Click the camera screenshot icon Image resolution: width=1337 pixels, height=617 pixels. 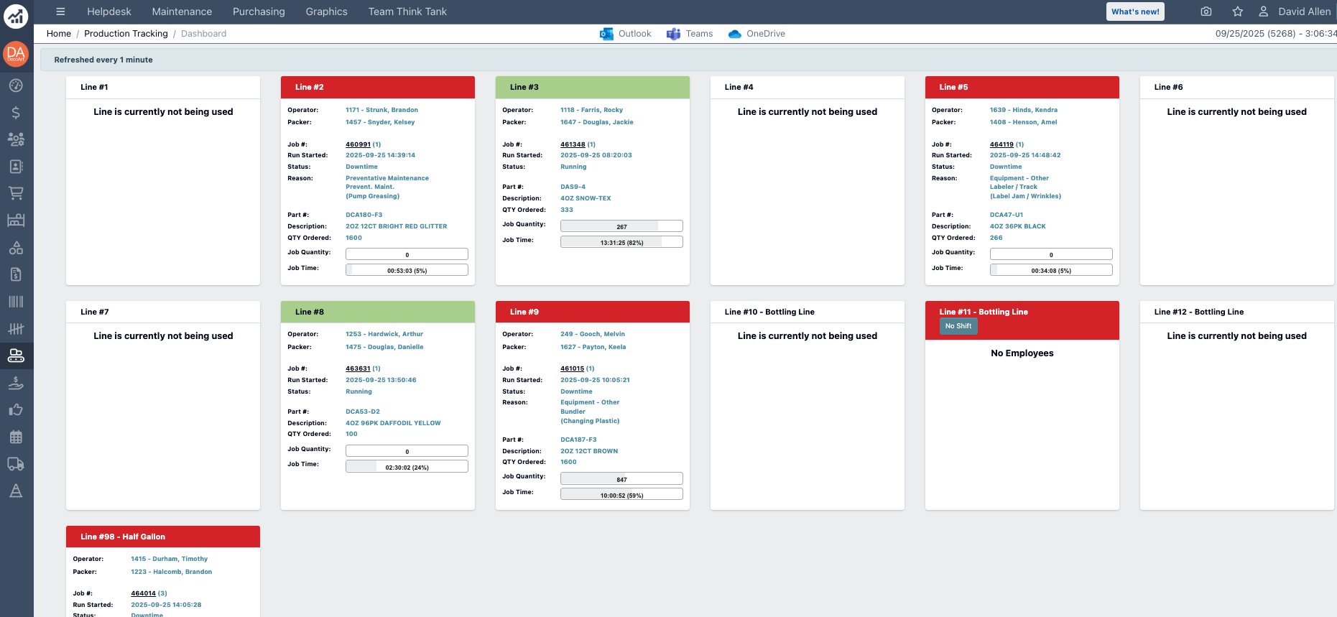pos(1206,11)
